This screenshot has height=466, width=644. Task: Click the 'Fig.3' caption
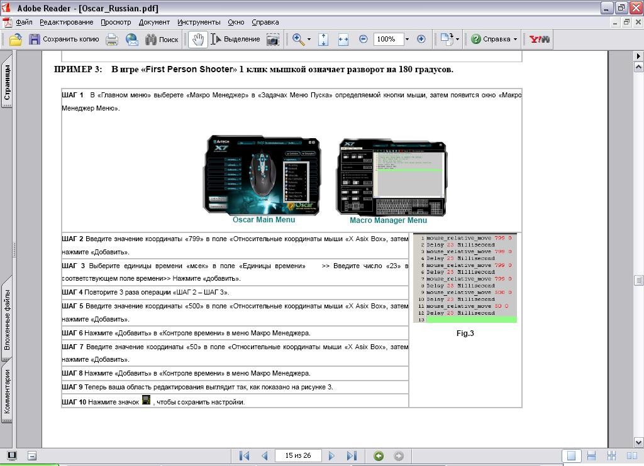point(465,333)
